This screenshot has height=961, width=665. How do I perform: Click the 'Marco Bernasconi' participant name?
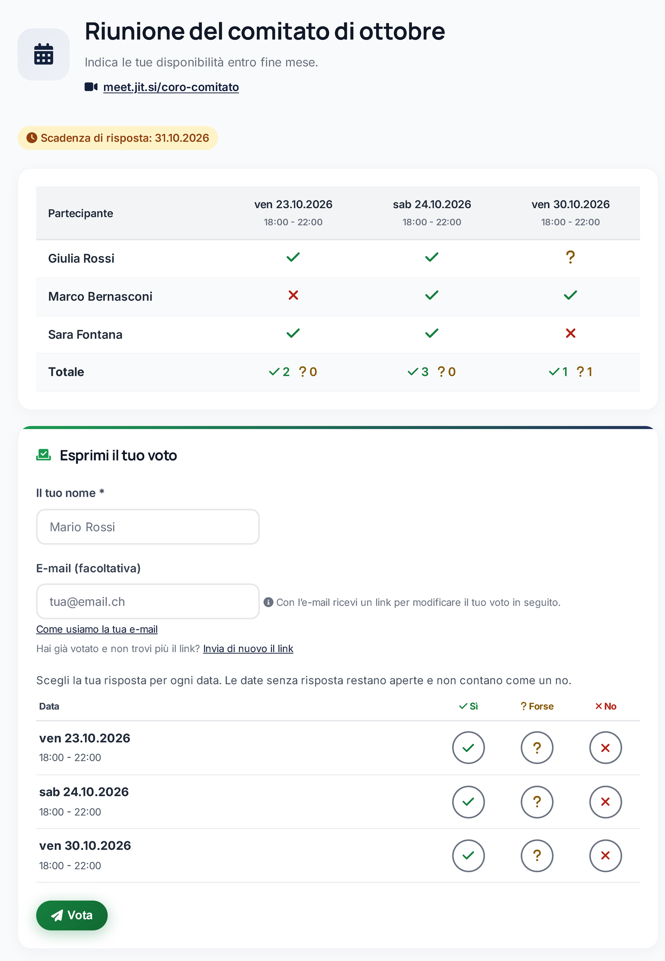100,297
